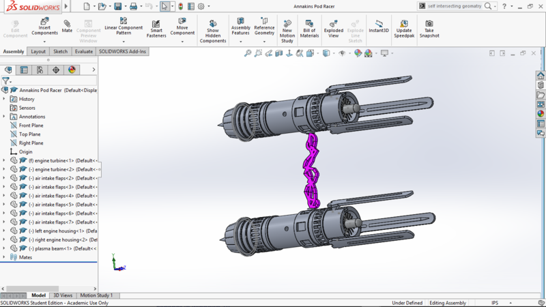Open DimXpertManager tab icon

(56, 70)
